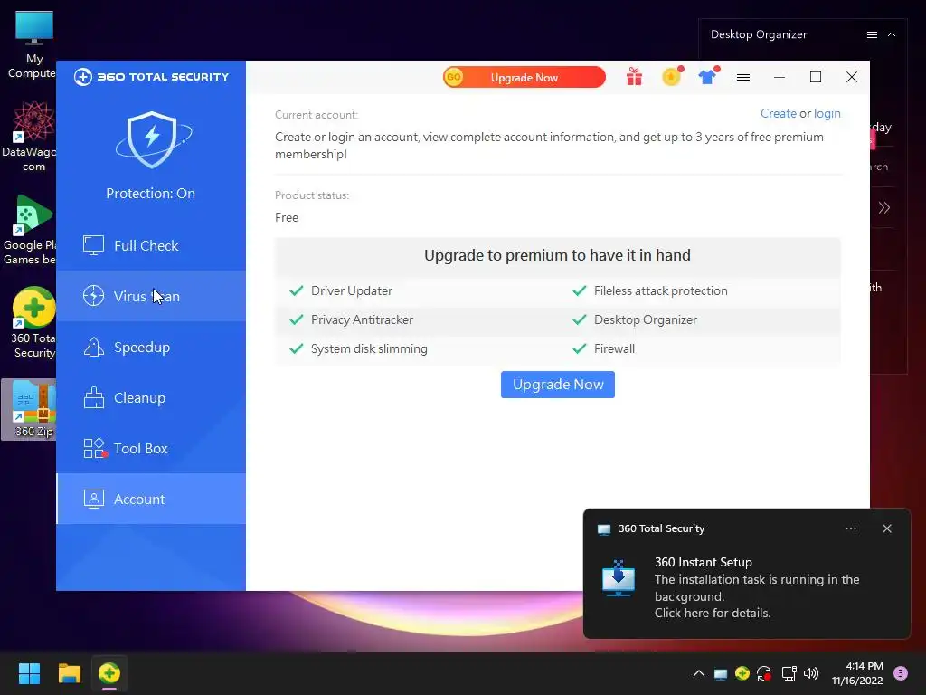Click the green check next to Firewall
926x695 pixels.
point(580,348)
